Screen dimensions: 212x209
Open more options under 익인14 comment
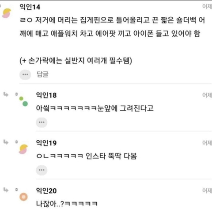[x=25, y=75]
